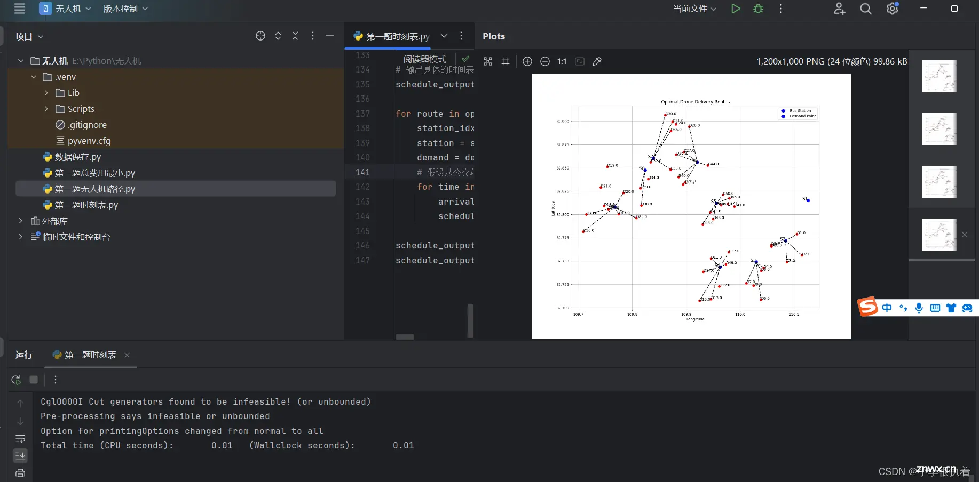The height and width of the screenshot is (482, 979).
Task: Open the main hamburger menu
Action: click(x=20, y=9)
